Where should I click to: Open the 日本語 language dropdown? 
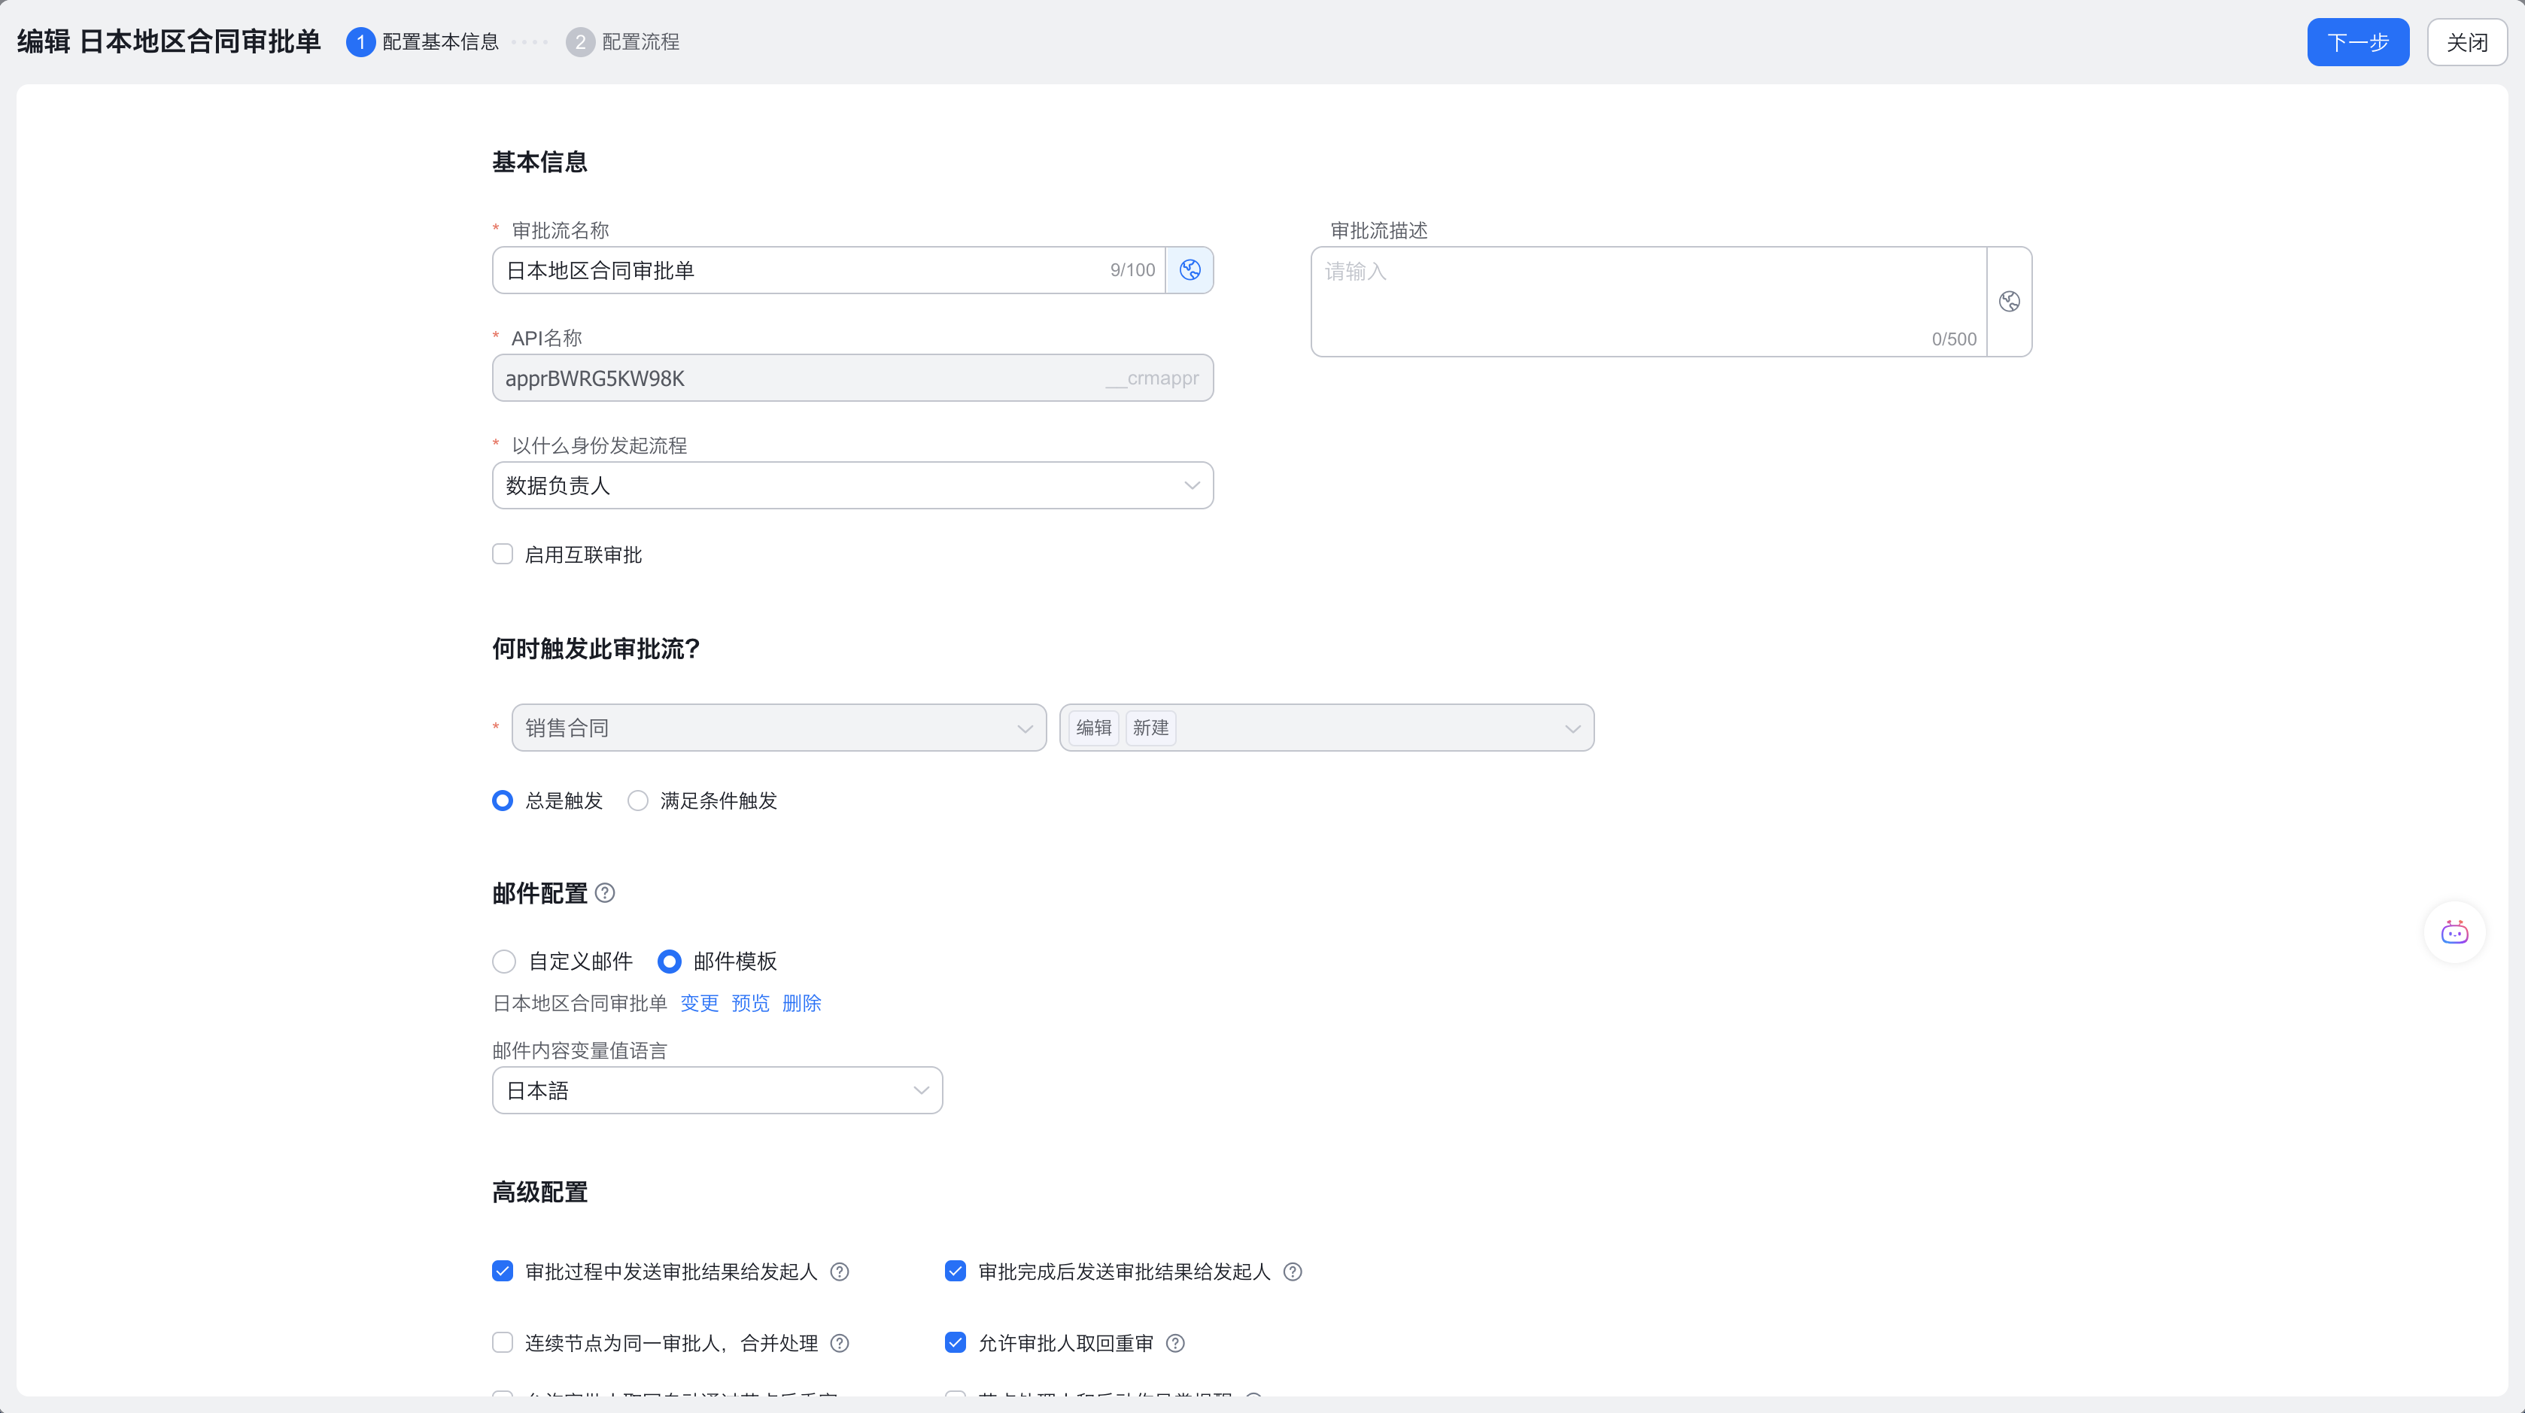[716, 1091]
